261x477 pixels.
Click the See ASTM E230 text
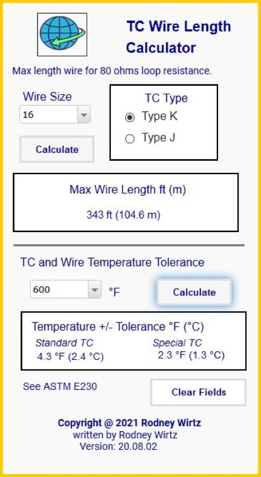click(x=60, y=386)
